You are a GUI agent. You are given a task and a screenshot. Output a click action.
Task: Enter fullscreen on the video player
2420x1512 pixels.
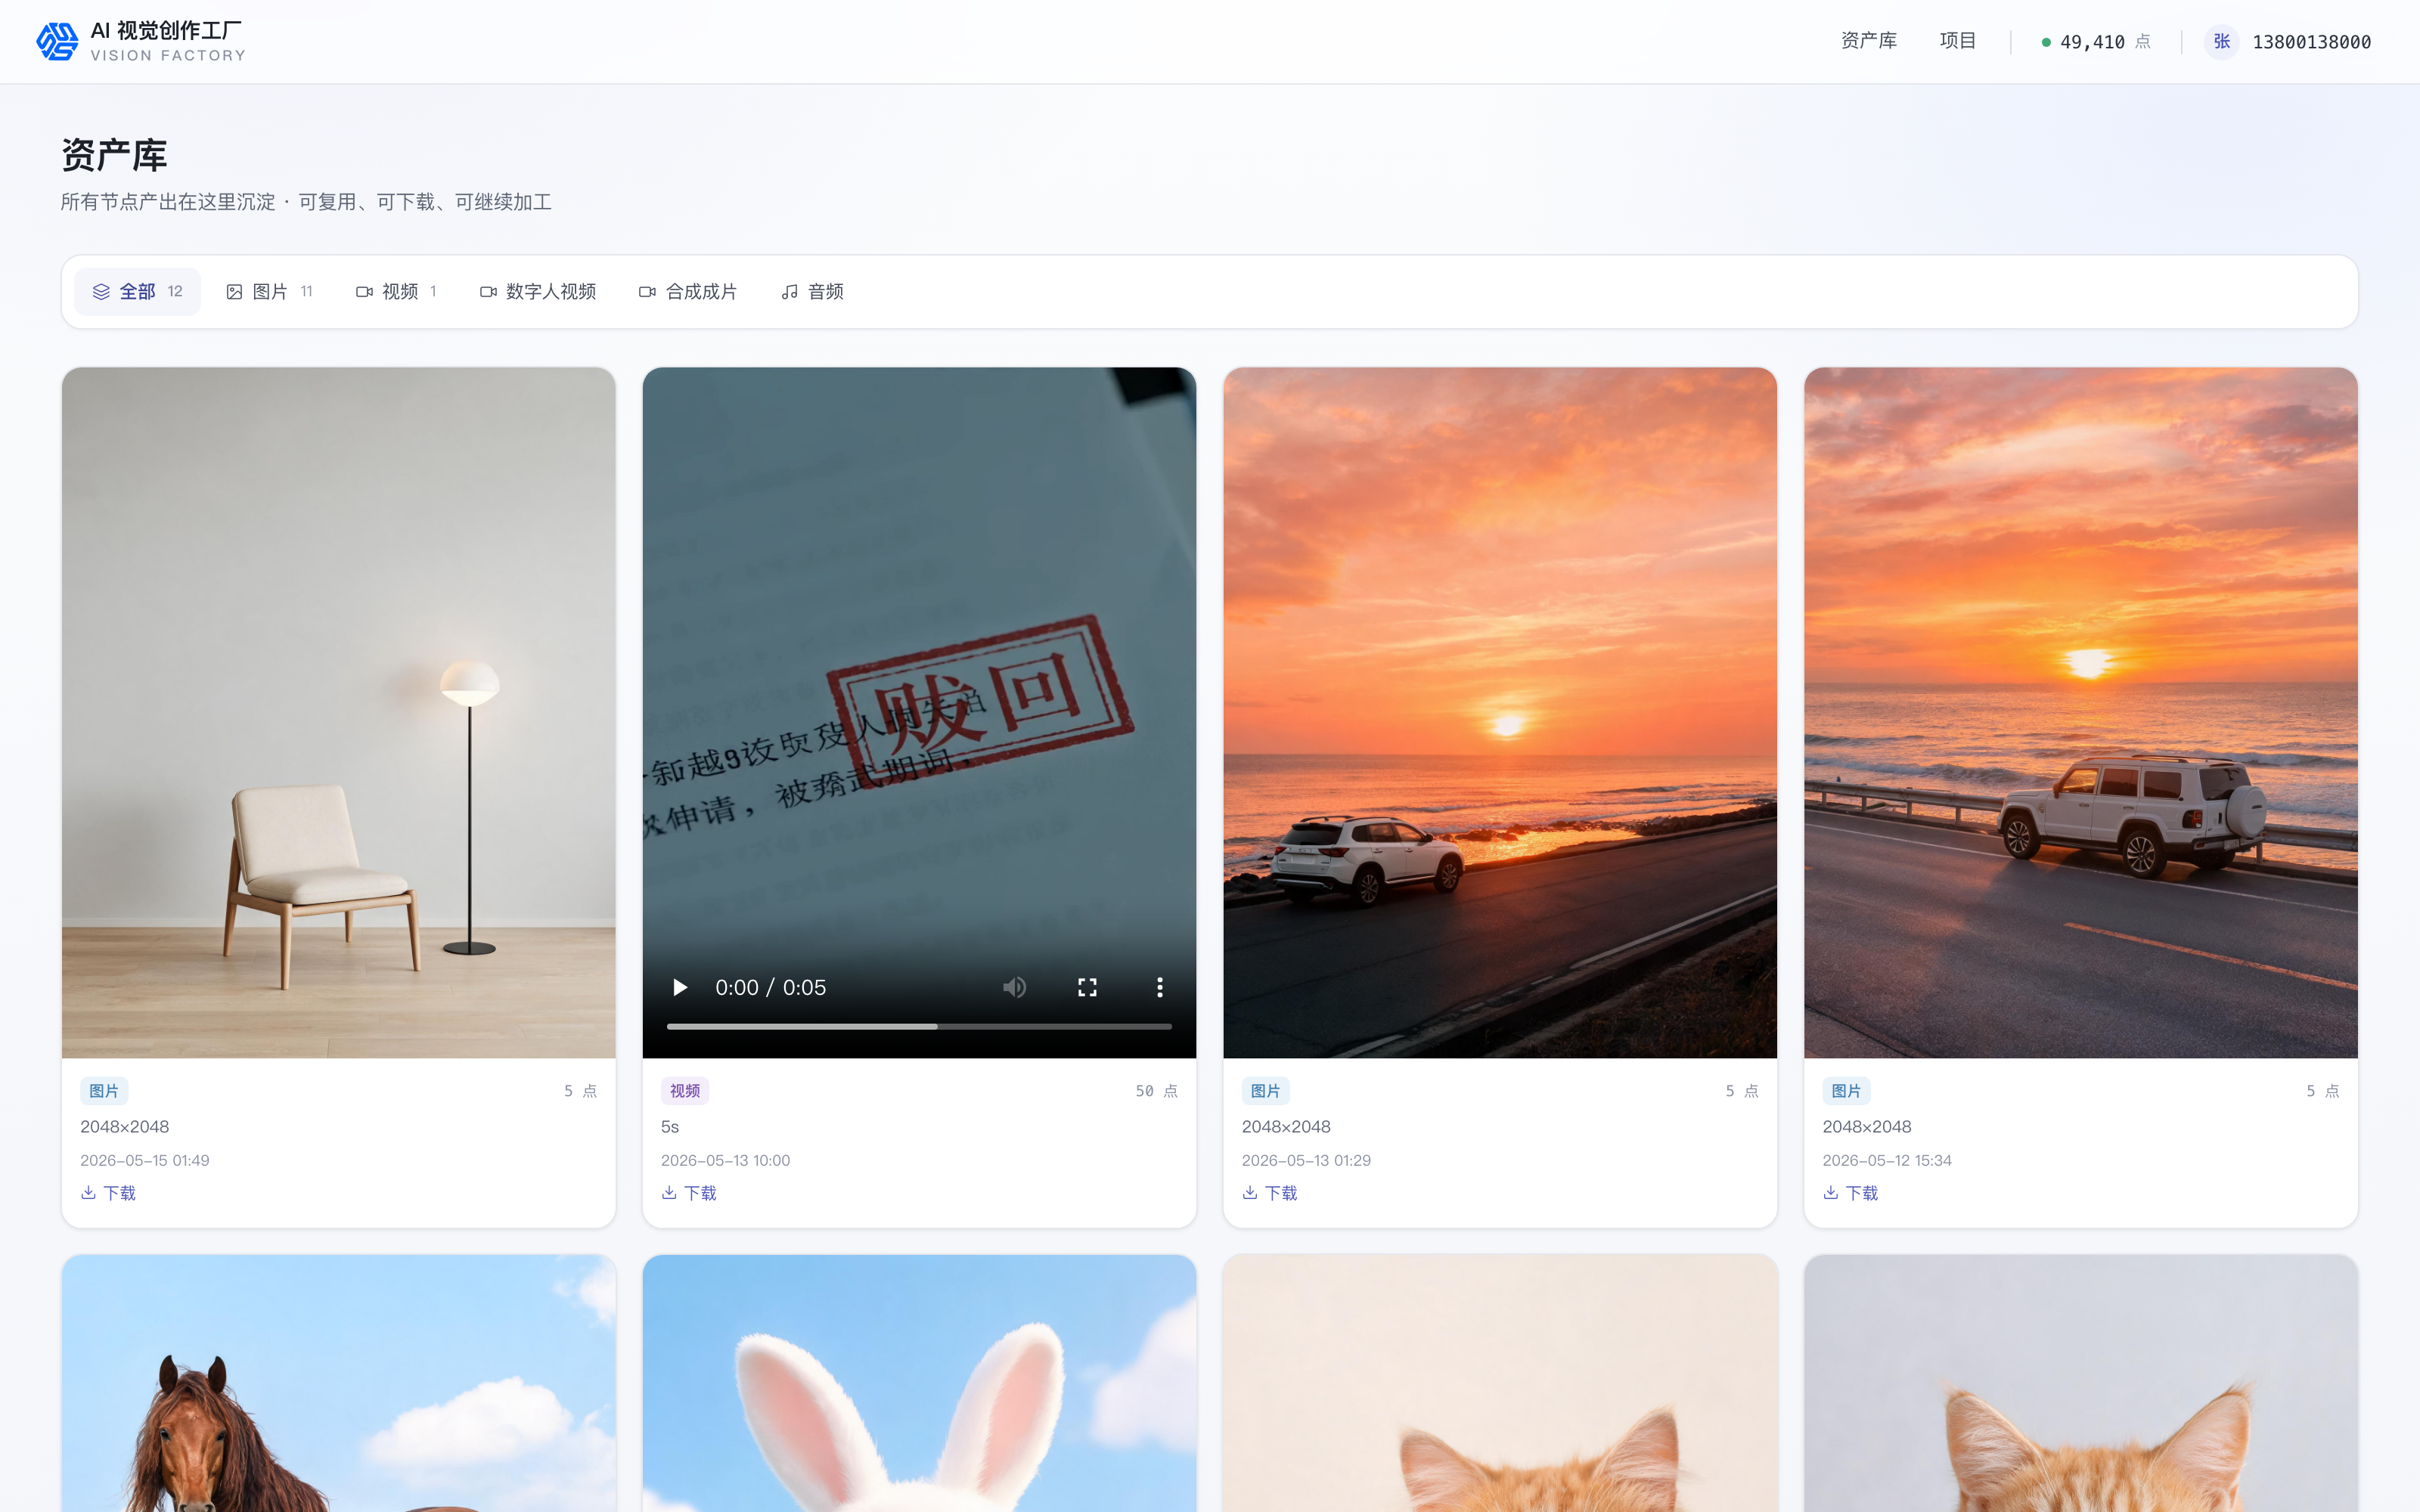(1087, 987)
